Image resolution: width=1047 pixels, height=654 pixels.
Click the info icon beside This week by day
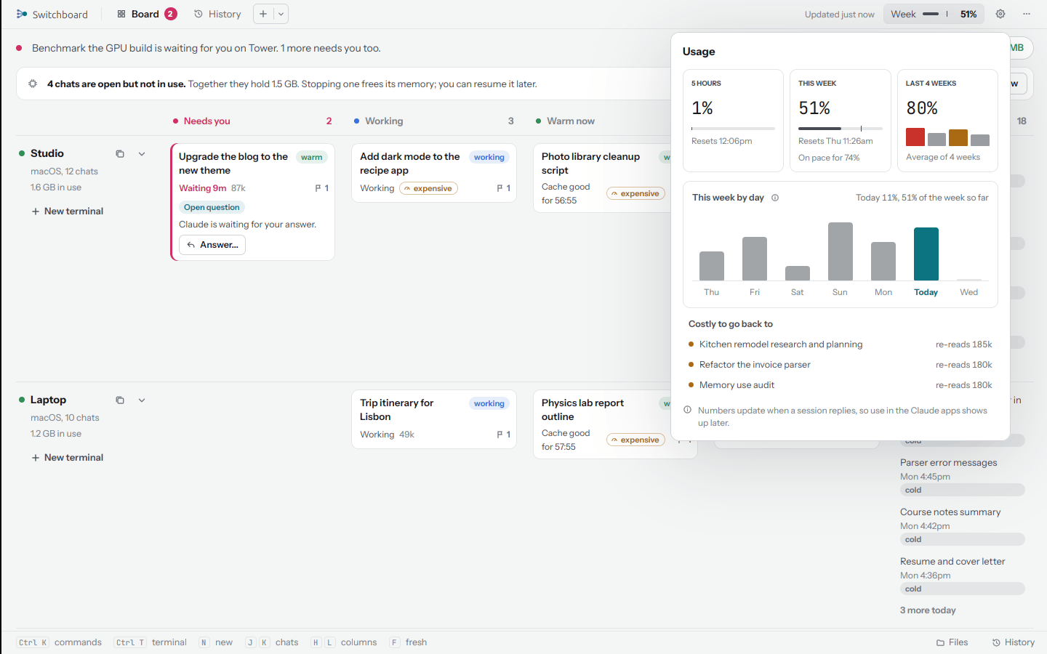pyautogui.click(x=775, y=198)
